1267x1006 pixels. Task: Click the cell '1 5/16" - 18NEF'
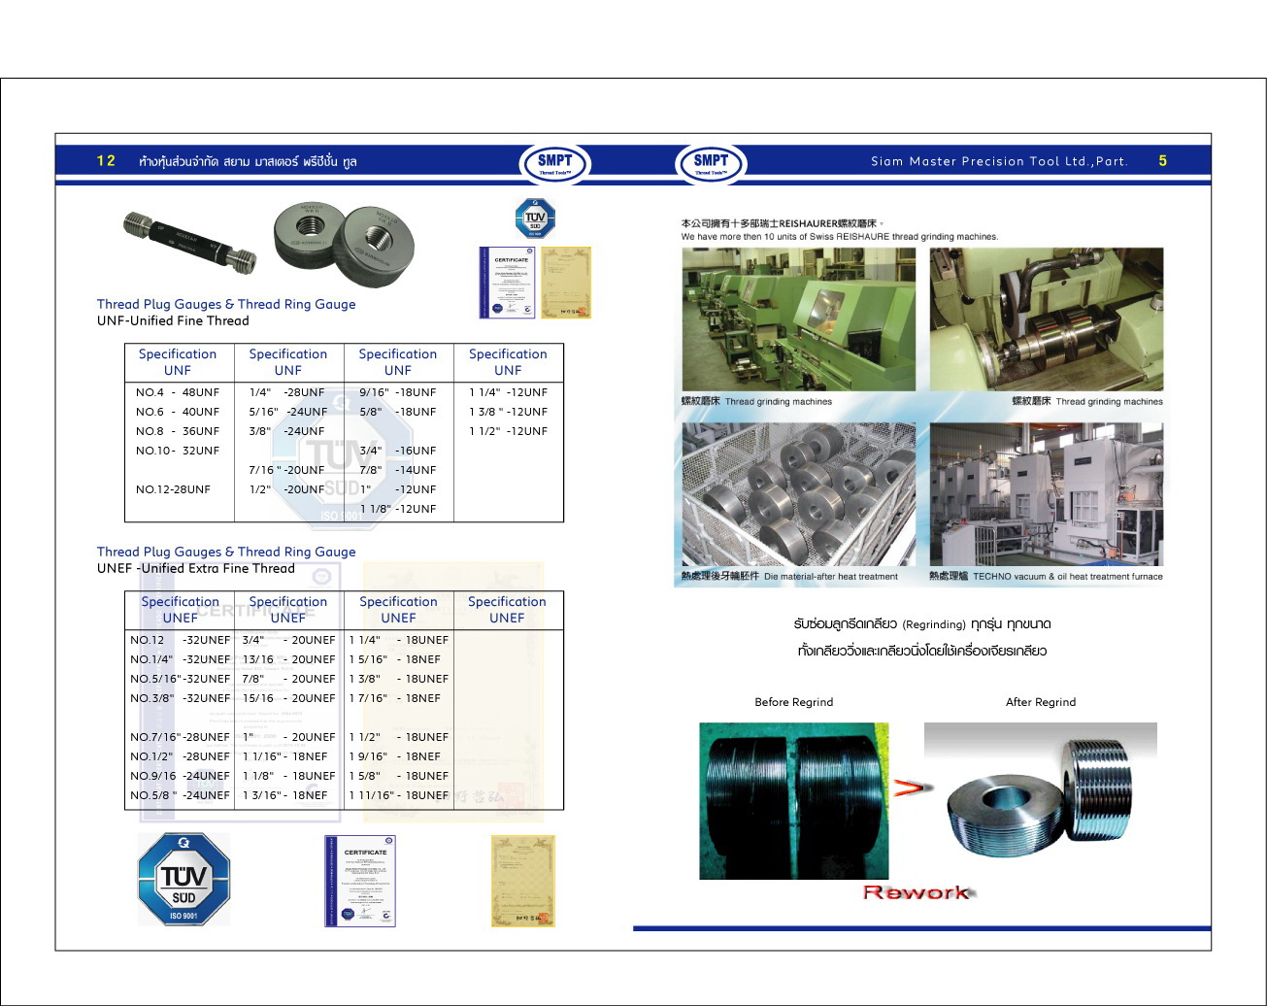coord(395,659)
